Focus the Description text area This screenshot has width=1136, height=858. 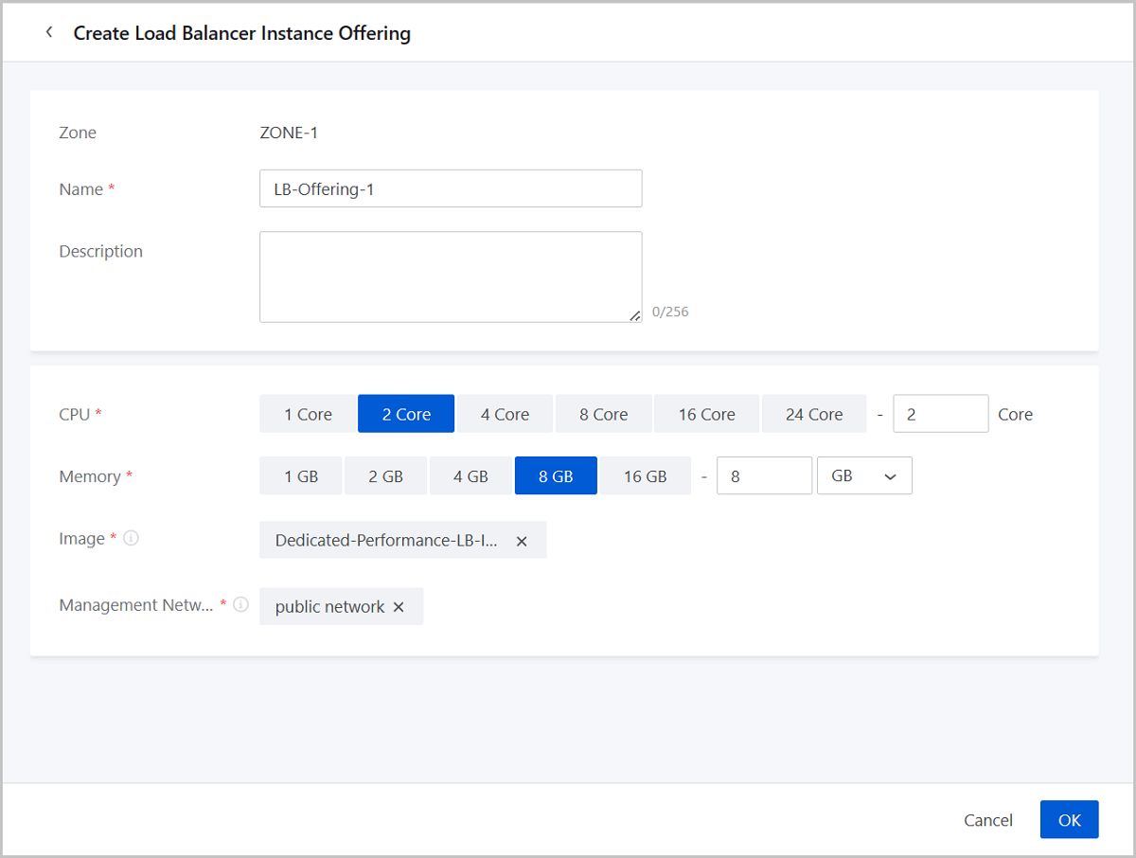[x=451, y=277]
